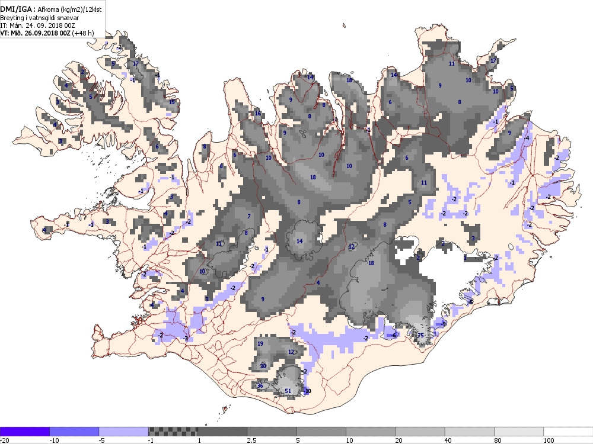Select the '51' value on the southern glacier
The width and height of the screenshot is (593, 444).
288,391
